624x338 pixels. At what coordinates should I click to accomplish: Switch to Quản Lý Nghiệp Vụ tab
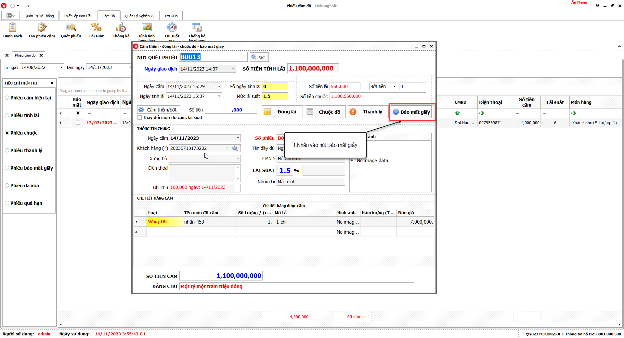tap(139, 16)
